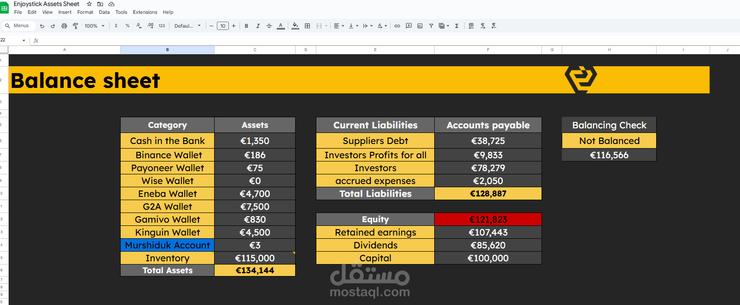Select the column H header
Screen dimensions: 740x305
(609, 50)
